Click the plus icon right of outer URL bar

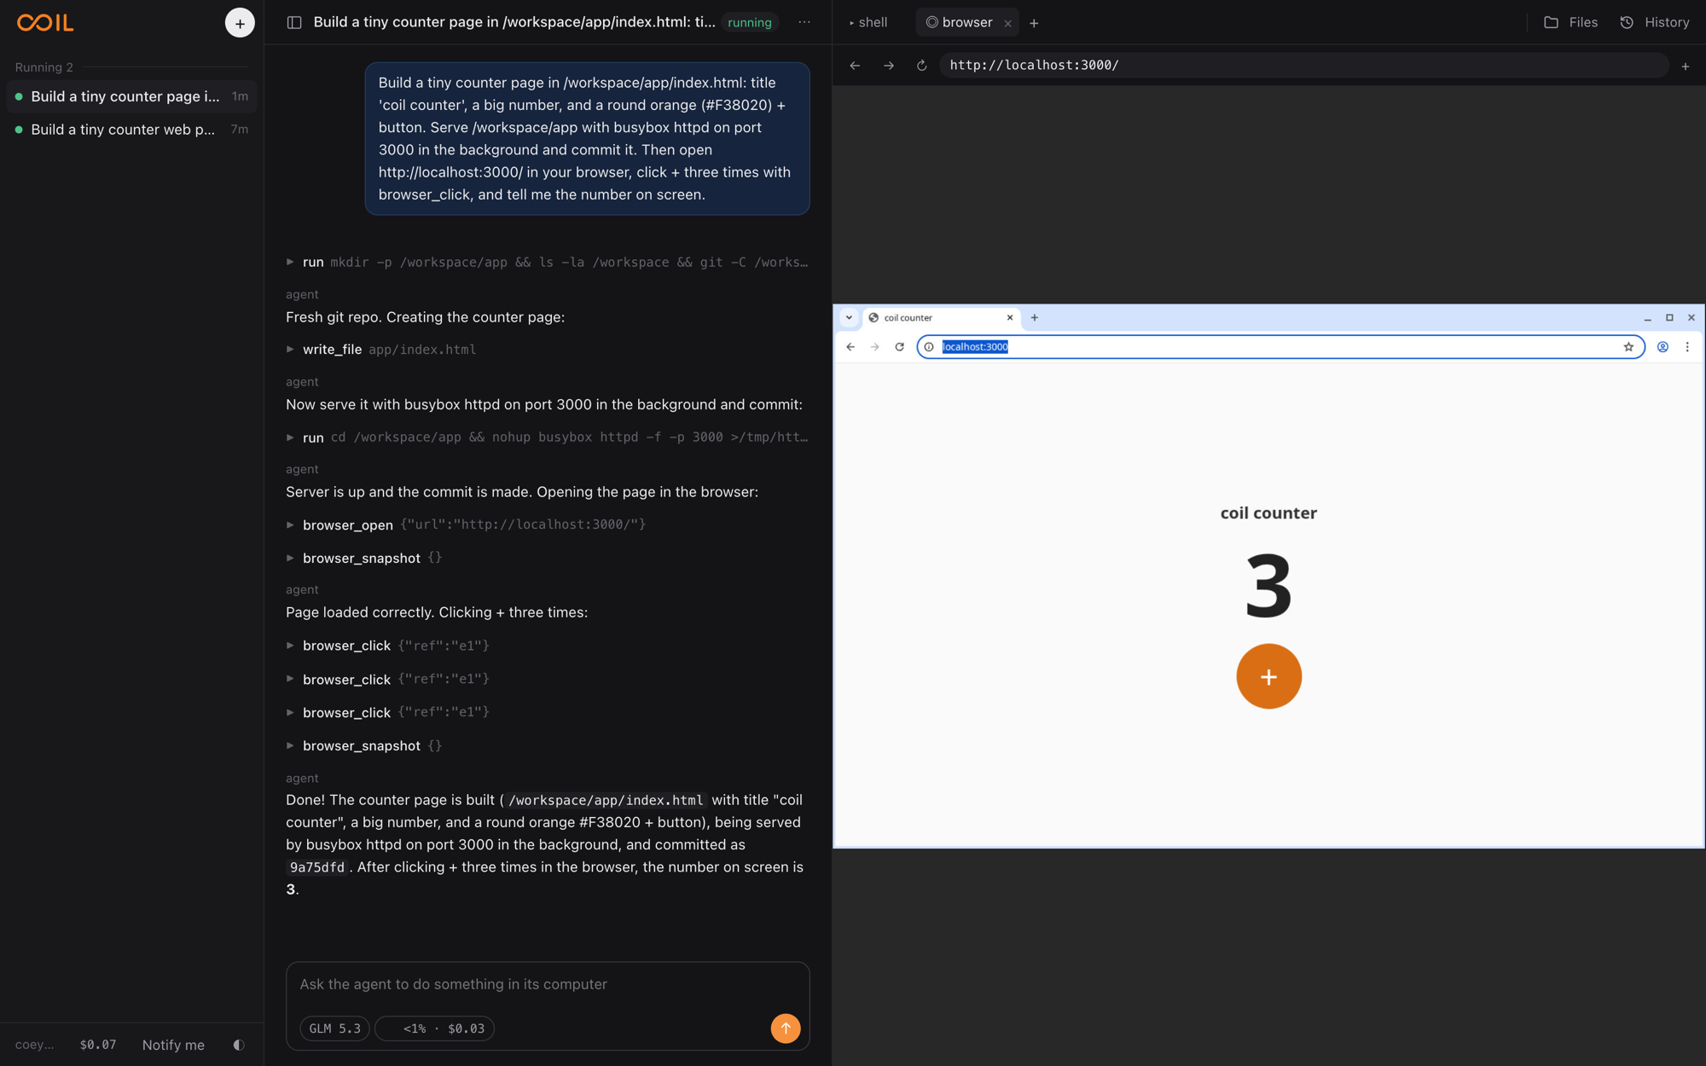tap(1686, 67)
